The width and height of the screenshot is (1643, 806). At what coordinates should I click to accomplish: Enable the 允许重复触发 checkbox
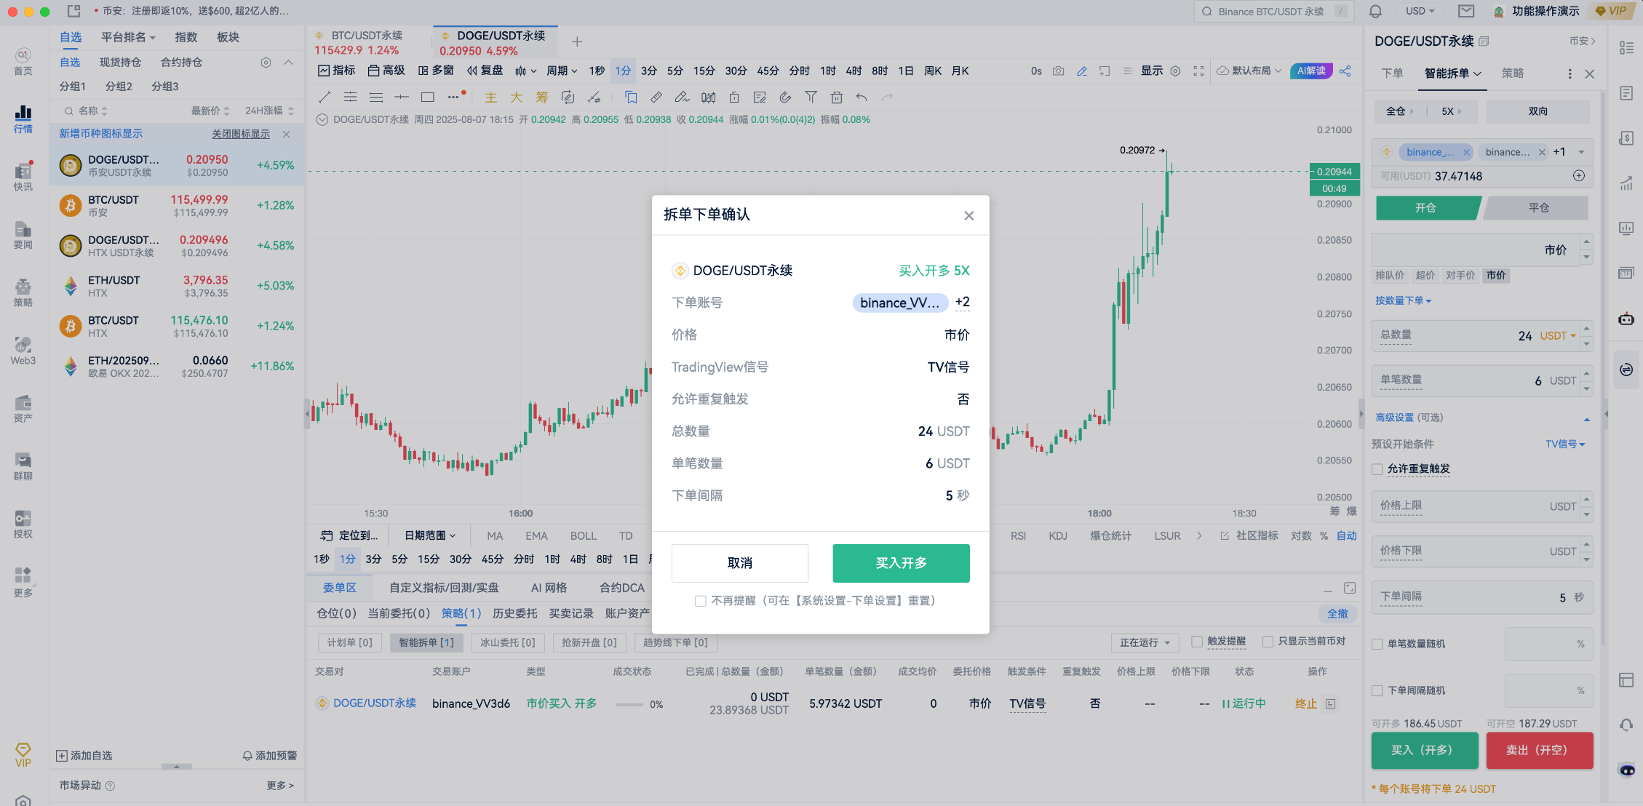(1377, 469)
